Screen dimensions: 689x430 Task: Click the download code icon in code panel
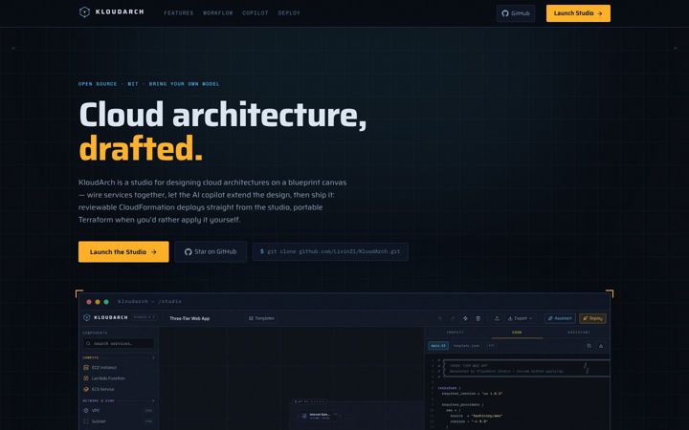click(601, 346)
